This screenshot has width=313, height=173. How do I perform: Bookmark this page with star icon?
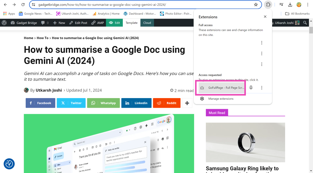256,5
